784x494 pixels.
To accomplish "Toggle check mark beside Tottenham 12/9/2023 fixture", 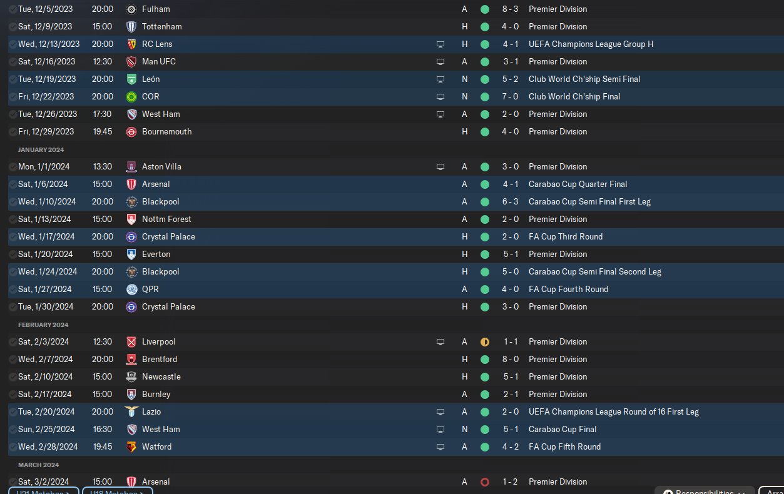I will 13,27.
